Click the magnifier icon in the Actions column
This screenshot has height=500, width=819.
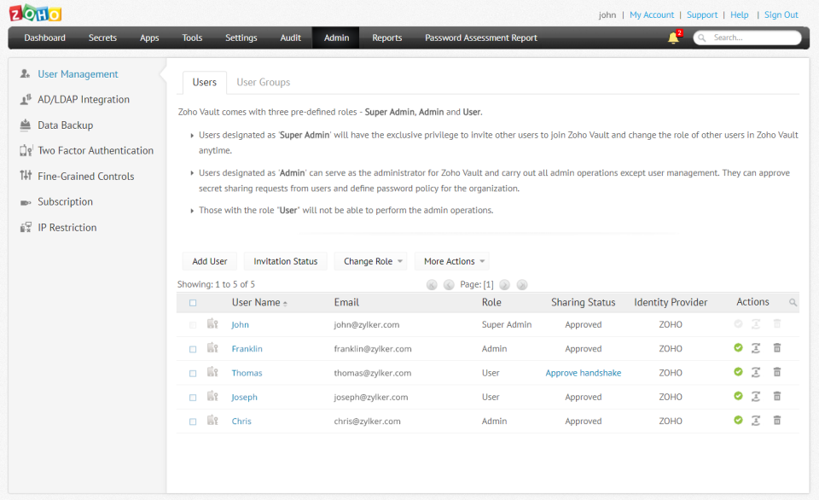pyautogui.click(x=793, y=302)
